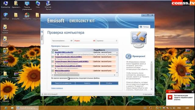Click the red X icon in Norton notification
Image resolution: width=195 pixels, height=110 pixels.
(170, 97)
